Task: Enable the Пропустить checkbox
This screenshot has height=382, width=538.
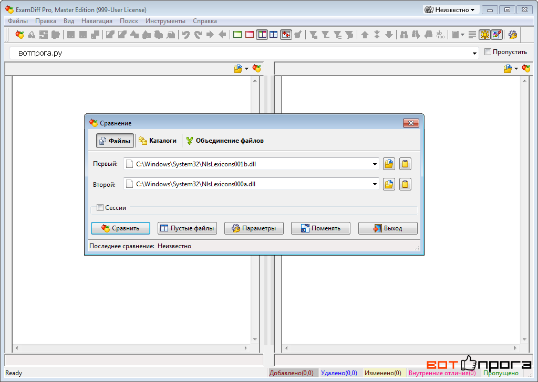Action: [488, 52]
